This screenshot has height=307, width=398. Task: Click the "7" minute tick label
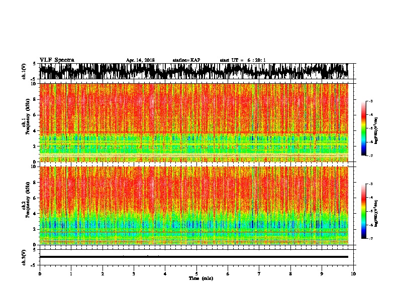pos(259,273)
